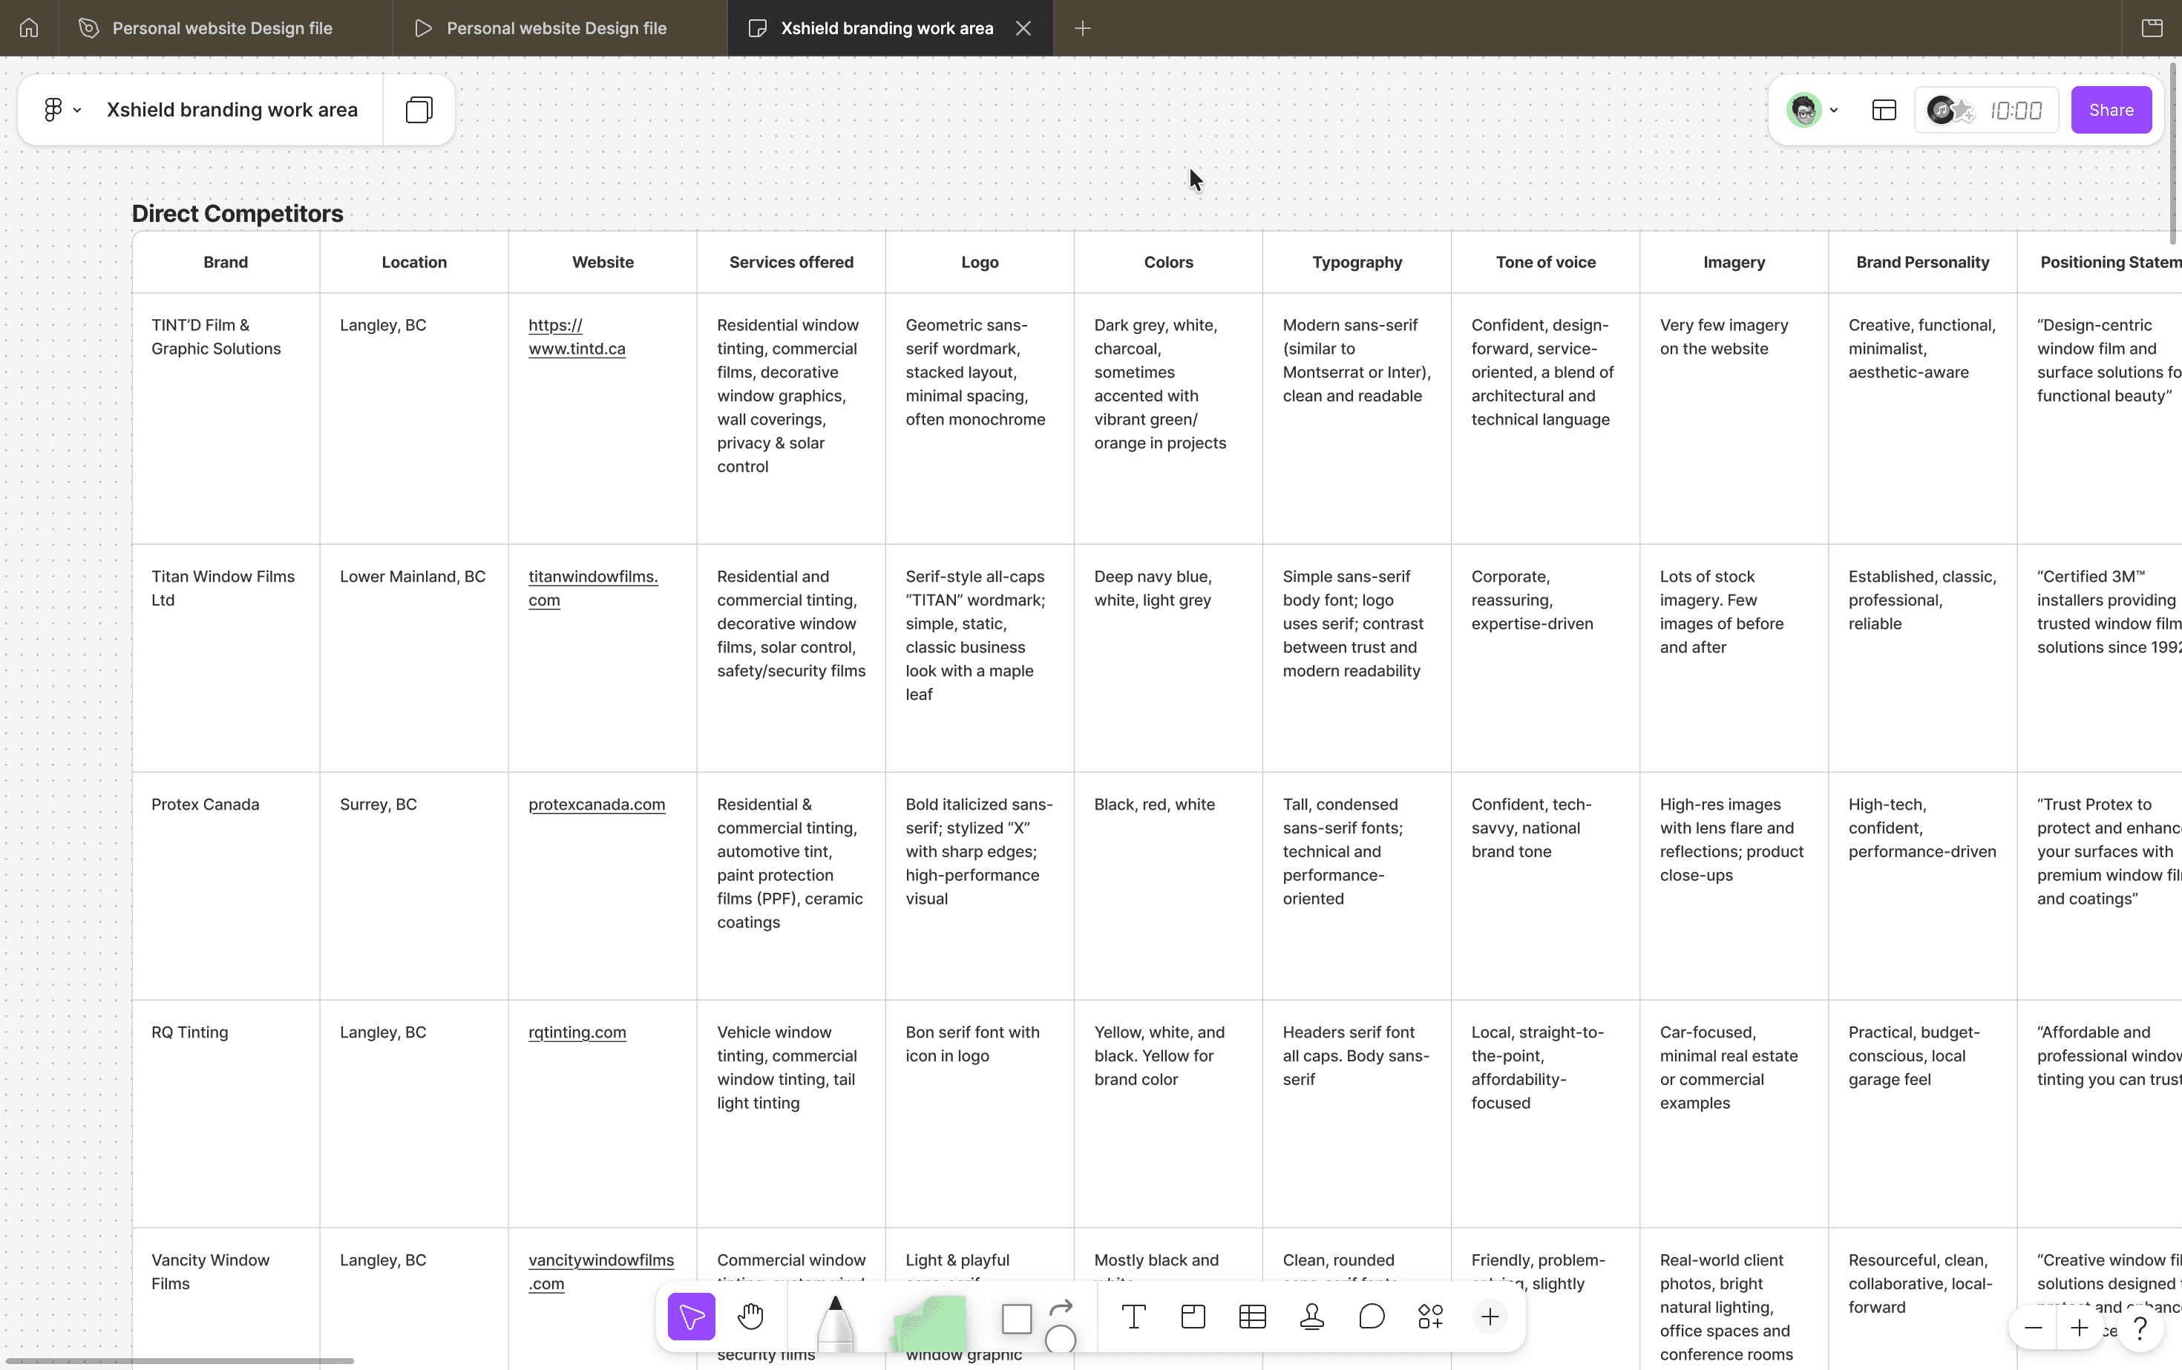This screenshot has width=2182, height=1370.
Task: Insert a table with the table tool
Action: pos(1252,1317)
